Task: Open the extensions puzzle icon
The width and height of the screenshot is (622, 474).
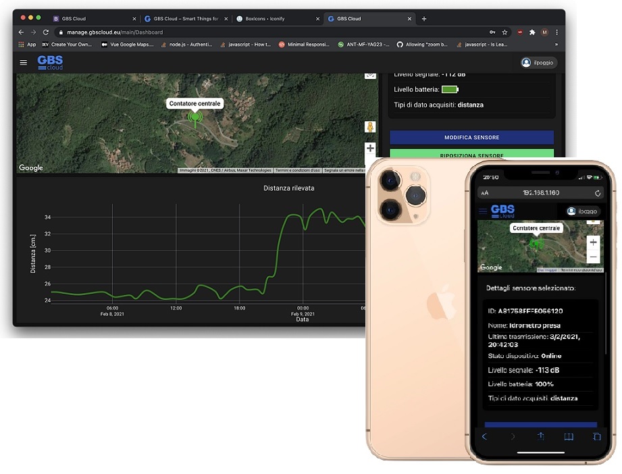Action: tap(532, 32)
